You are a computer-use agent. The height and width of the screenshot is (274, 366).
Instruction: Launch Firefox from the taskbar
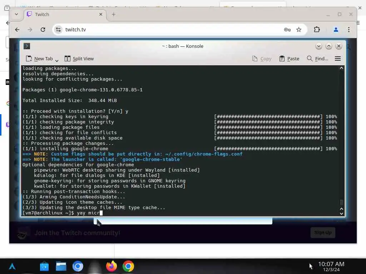[112, 266]
